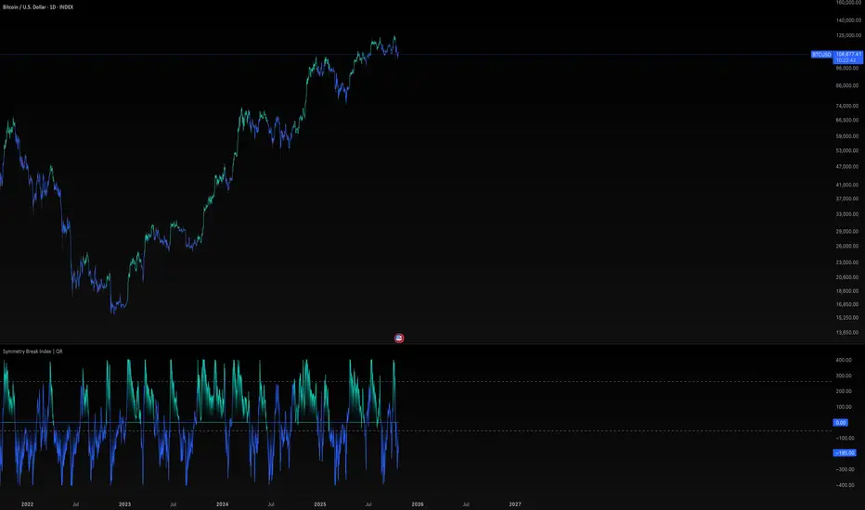The image size is (865, 510).
Task: Click the 2024 label on time axis
Action: coord(223,504)
